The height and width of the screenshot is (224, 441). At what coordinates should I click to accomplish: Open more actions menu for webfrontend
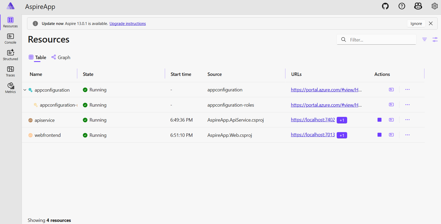(407, 135)
